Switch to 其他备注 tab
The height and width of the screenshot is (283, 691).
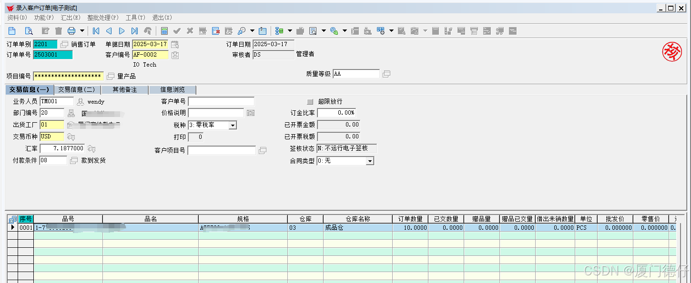(124, 89)
